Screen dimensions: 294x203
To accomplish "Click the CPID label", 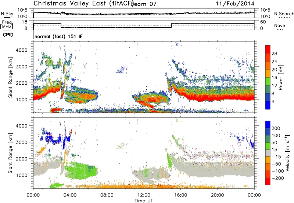I will tap(8, 35).
